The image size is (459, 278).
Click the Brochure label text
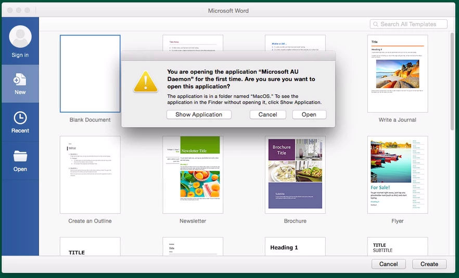295,221
